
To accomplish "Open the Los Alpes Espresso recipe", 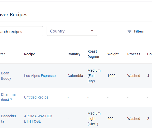I will coord(40,76).
